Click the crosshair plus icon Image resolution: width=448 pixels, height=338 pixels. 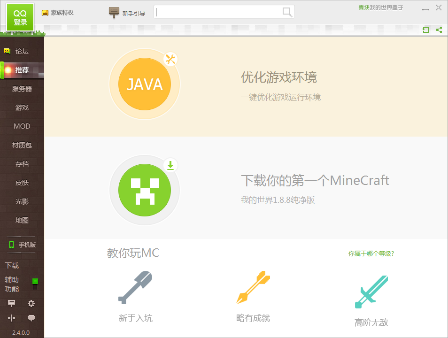coord(11,318)
